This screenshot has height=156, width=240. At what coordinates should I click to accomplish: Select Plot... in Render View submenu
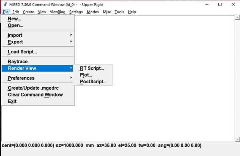(93, 75)
